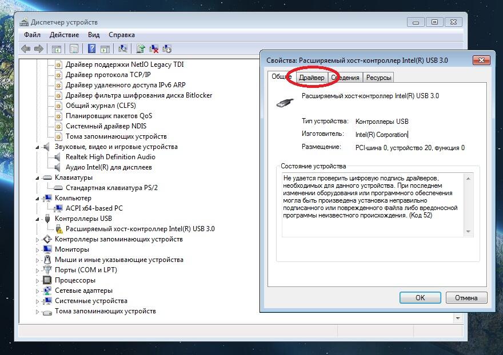The image size is (503, 355).
Task: Click the device tree scrollbar down arrow
Action: [x=458, y=318]
